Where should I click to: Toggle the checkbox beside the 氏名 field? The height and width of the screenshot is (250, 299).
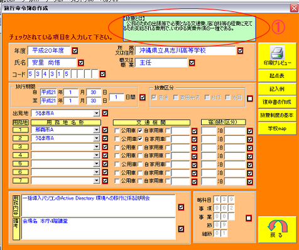pos(81,63)
